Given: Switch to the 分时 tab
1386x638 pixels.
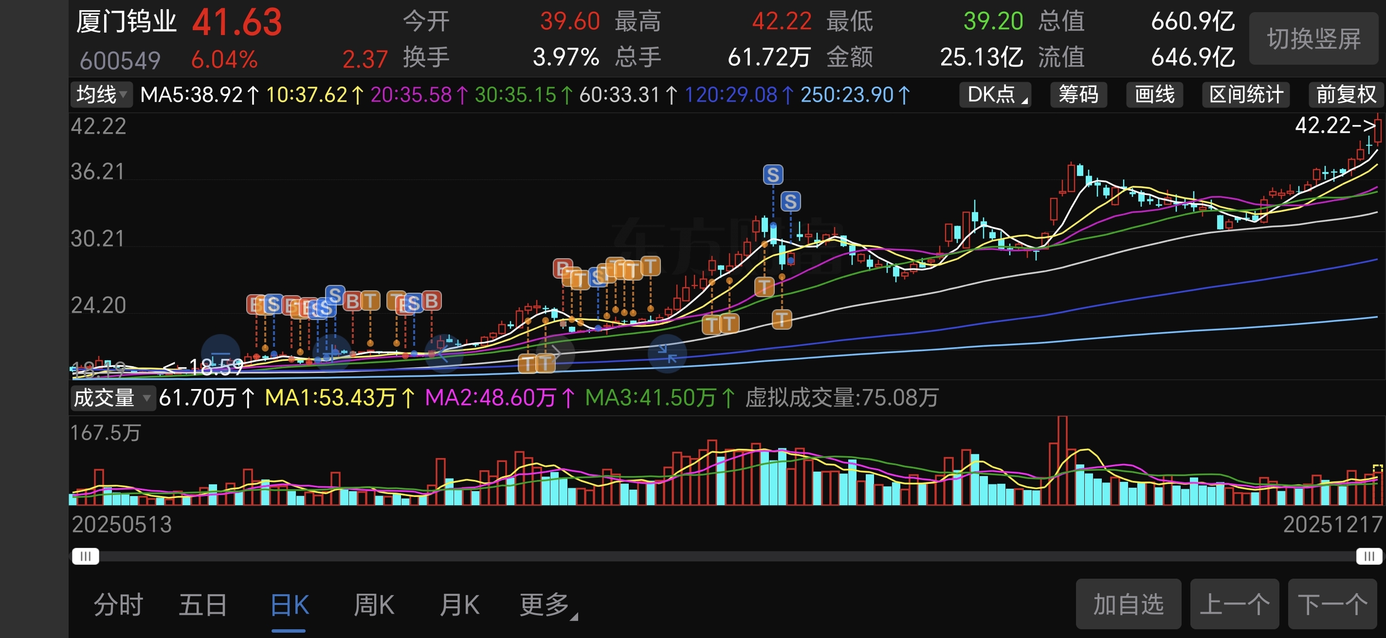Looking at the screenshot, I should pyautogui.click(x=118, y=605).
